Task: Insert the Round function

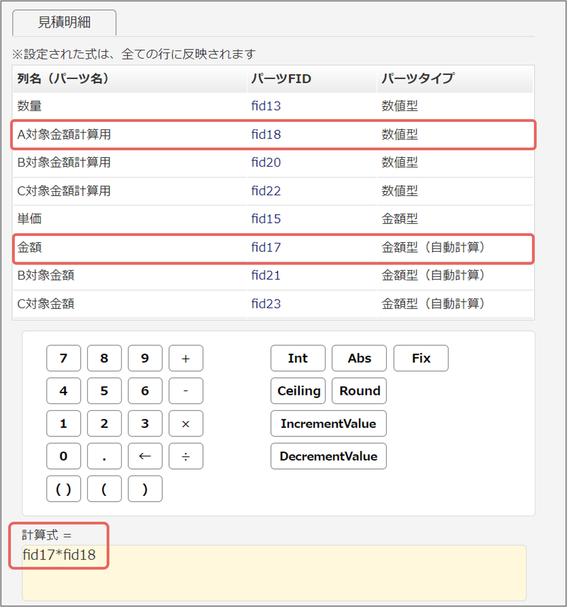Action: (x=359, y=391)
